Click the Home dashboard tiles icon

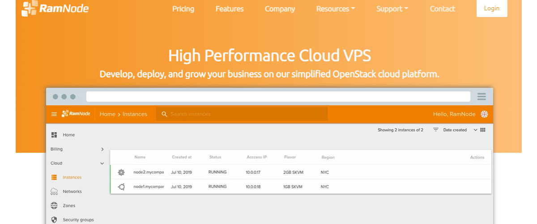click(x=54, y=135)
